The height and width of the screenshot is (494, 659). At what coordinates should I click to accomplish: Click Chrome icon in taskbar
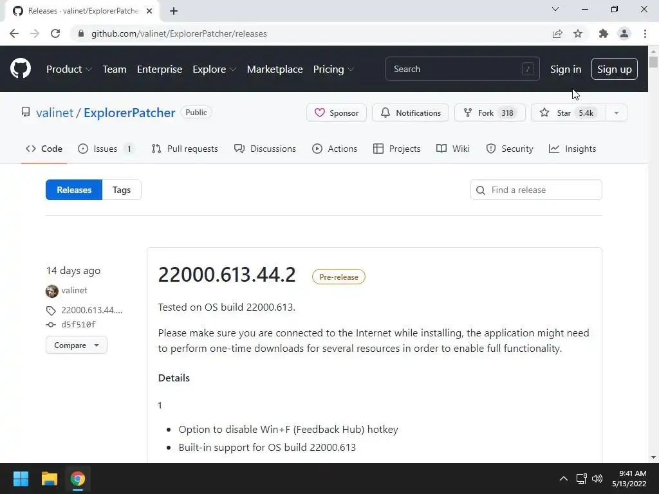coord(78,479)
